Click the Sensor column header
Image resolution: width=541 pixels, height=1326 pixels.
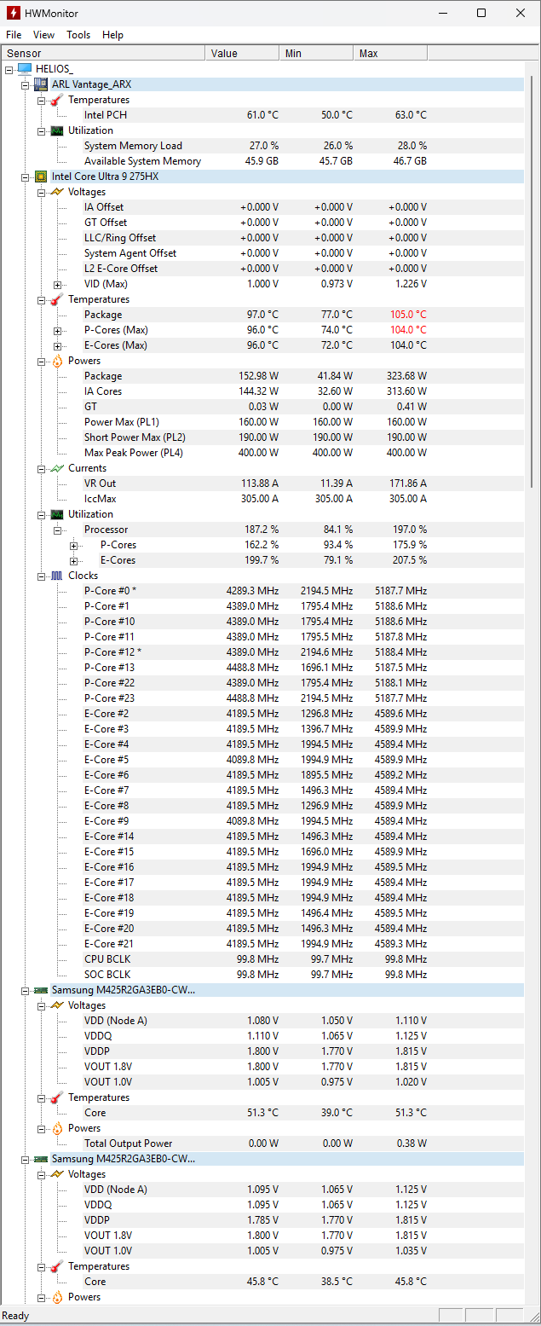click(x=103, y=53)
